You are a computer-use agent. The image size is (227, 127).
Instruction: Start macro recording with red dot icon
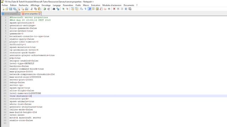114,9
